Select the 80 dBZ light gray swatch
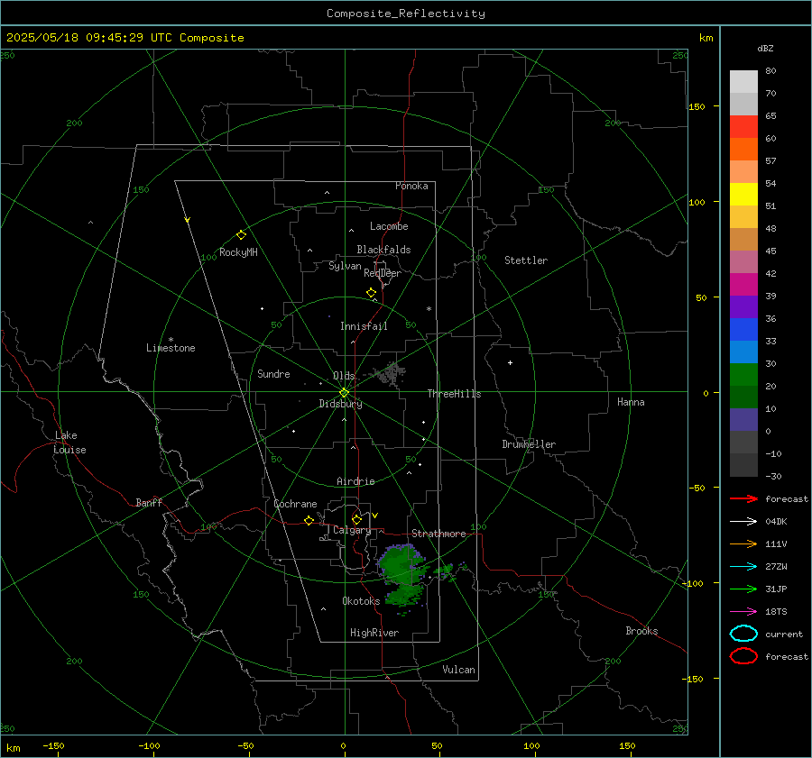The height and width of the screenshot is (758, 812). click(x=743, y=81)
